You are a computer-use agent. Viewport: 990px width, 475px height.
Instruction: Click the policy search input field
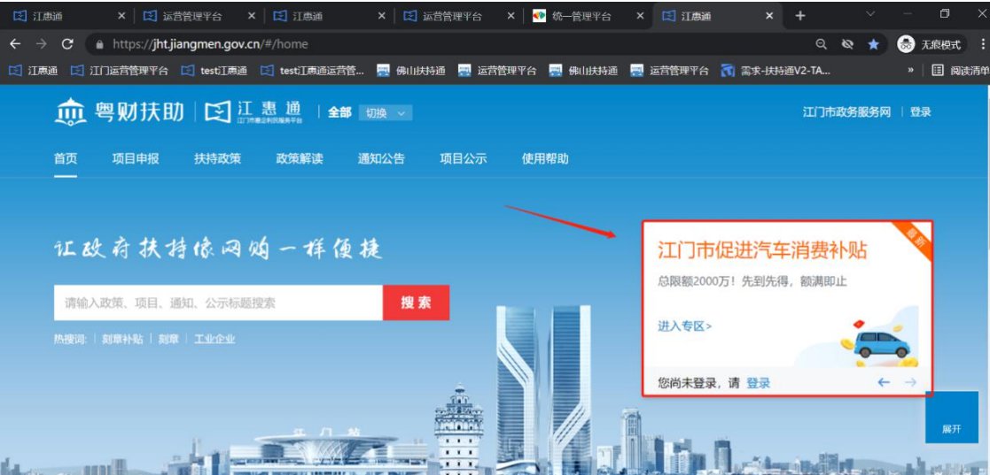[x=218, y=303]
